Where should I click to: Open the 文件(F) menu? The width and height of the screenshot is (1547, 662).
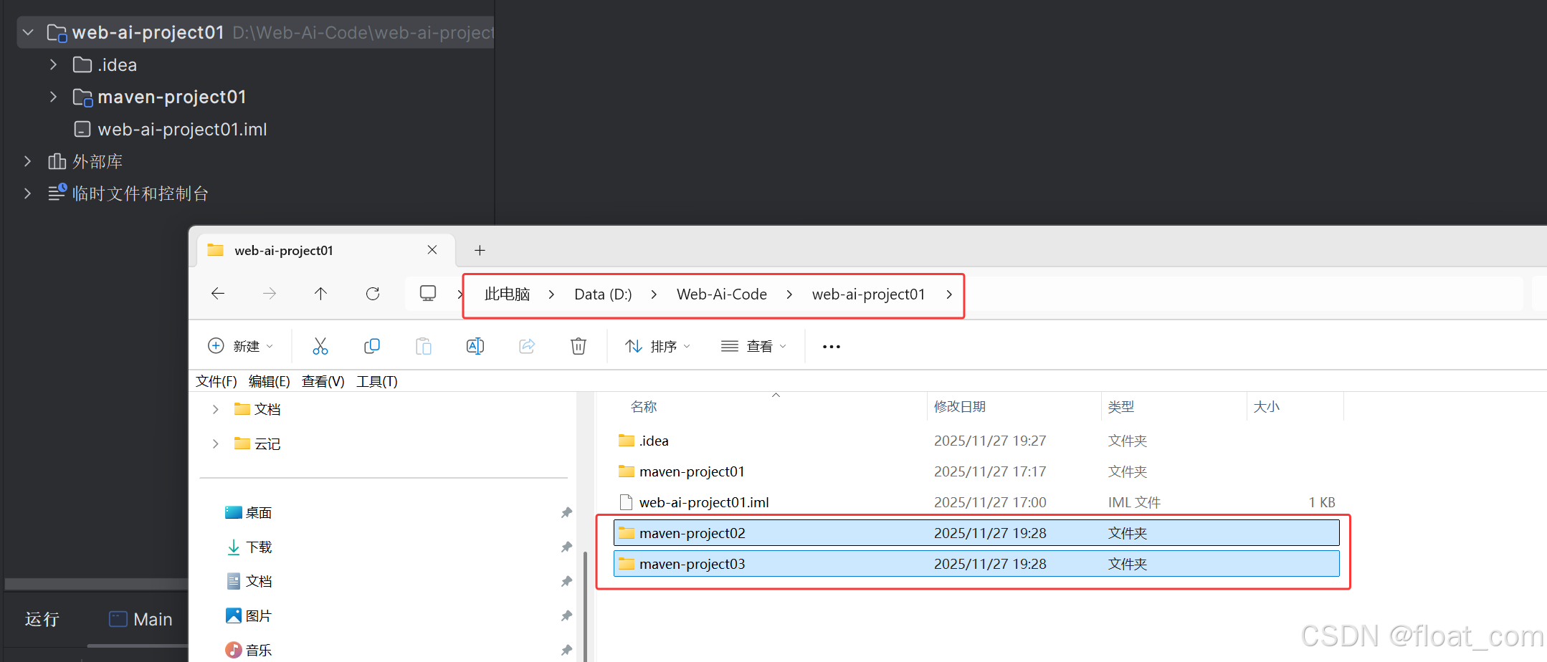pyautogui.click(x=216, y=381)
